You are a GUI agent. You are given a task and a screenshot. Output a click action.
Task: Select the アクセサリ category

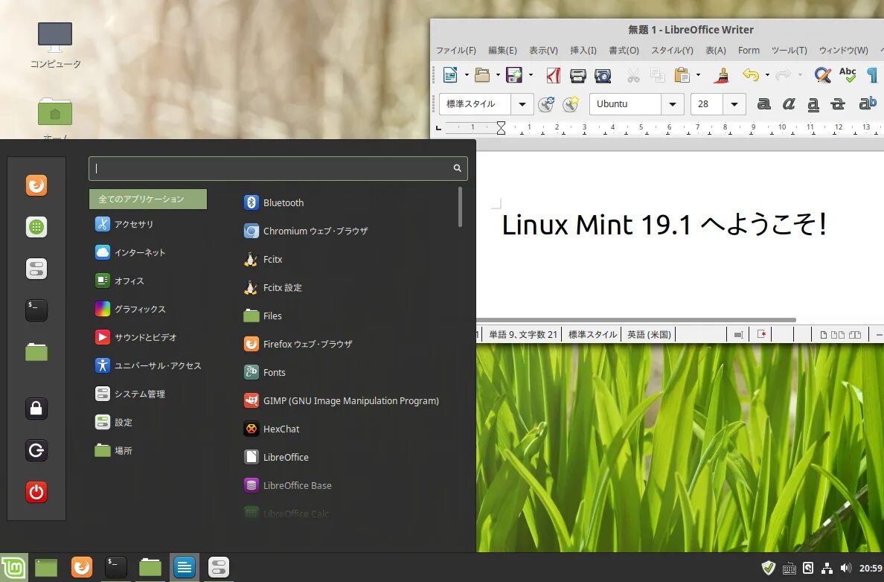click(148, 224)
